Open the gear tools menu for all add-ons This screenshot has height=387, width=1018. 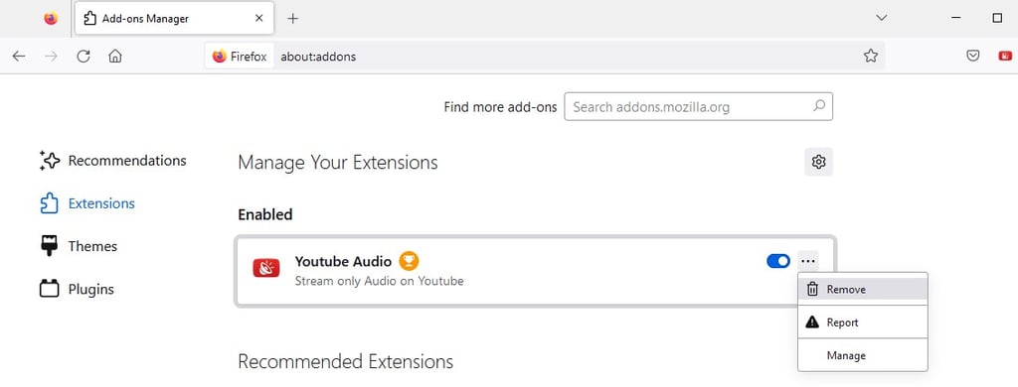tap(819, 162)
